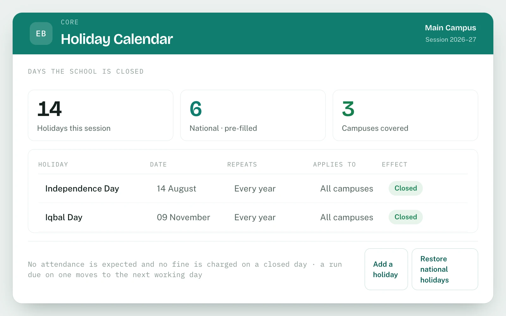506x316 pixels.
Task: Click the Closed badge for Iqbal Day
Action: 406,217
